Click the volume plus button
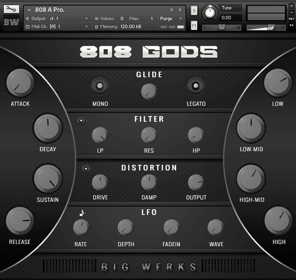296x280 pixels. [283, 28]
